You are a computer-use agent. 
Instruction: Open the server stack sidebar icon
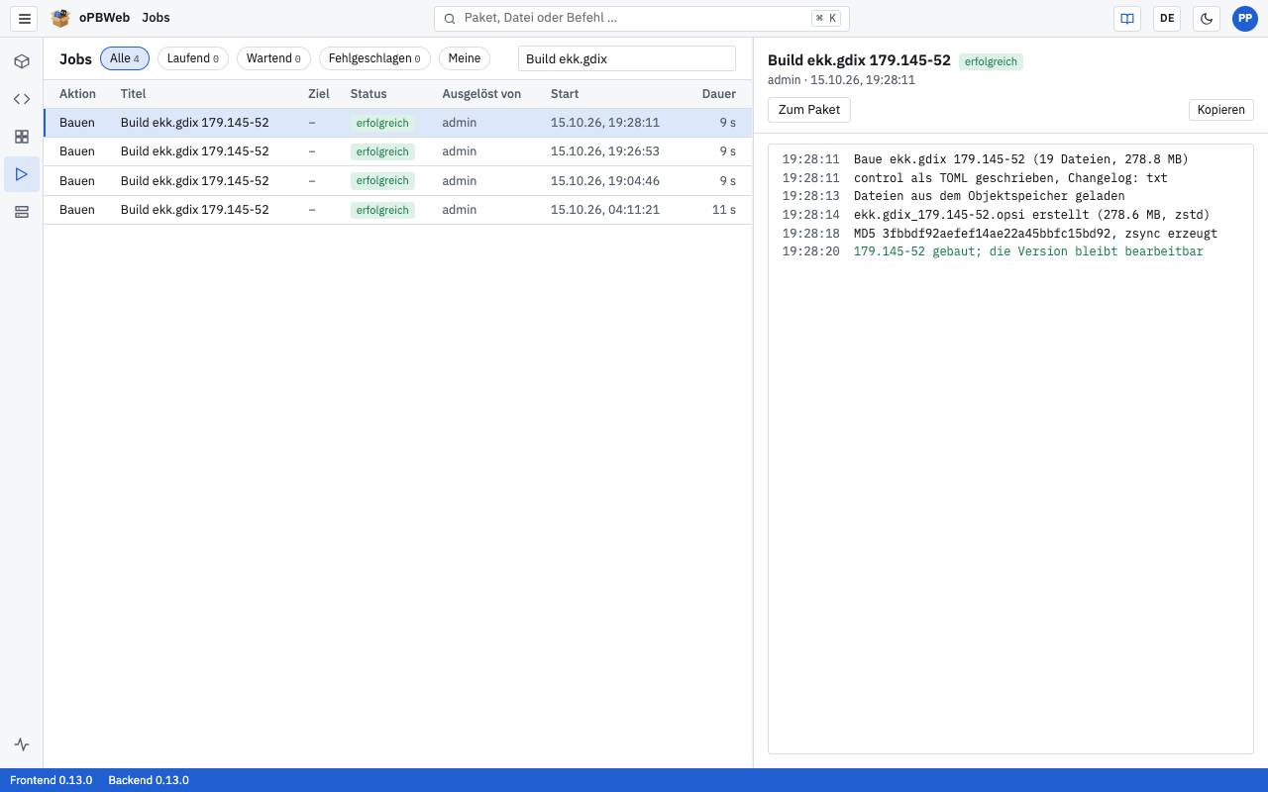[x=22, y=212]
